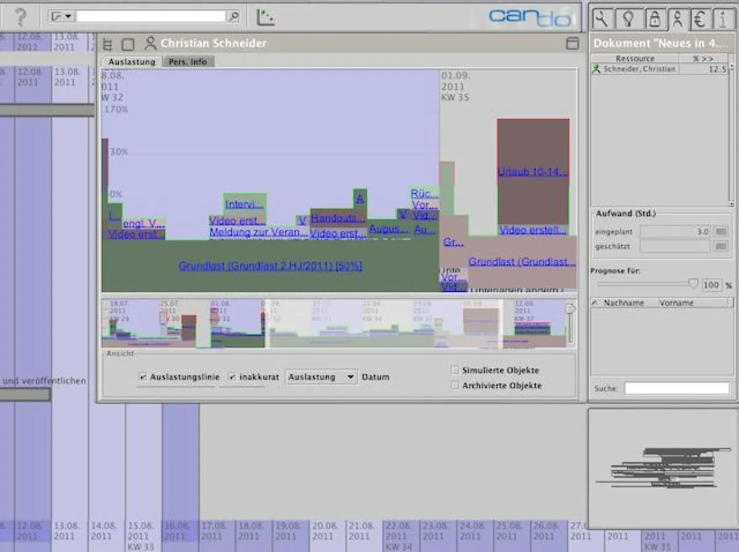Image resolution: width=739 pixels, height=552 pixels.
Task: Click the question mark help icon
Action: 21,17
